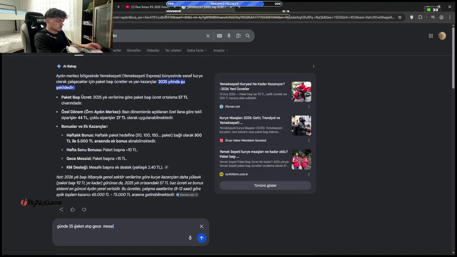Click the Takipçi Hedefi progress bar
The width and height of the screenshot is (457, 257).
[x=224, y=4]
